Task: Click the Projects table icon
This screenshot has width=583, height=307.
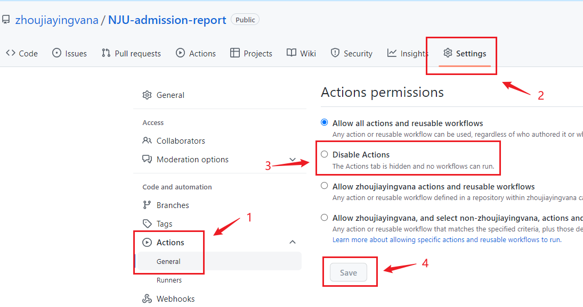Action: pyautogui.click(x=235, y=53)
